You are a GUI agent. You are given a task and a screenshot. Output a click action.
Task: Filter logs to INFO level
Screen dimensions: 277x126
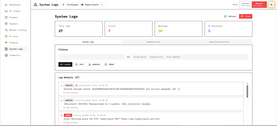79,65
